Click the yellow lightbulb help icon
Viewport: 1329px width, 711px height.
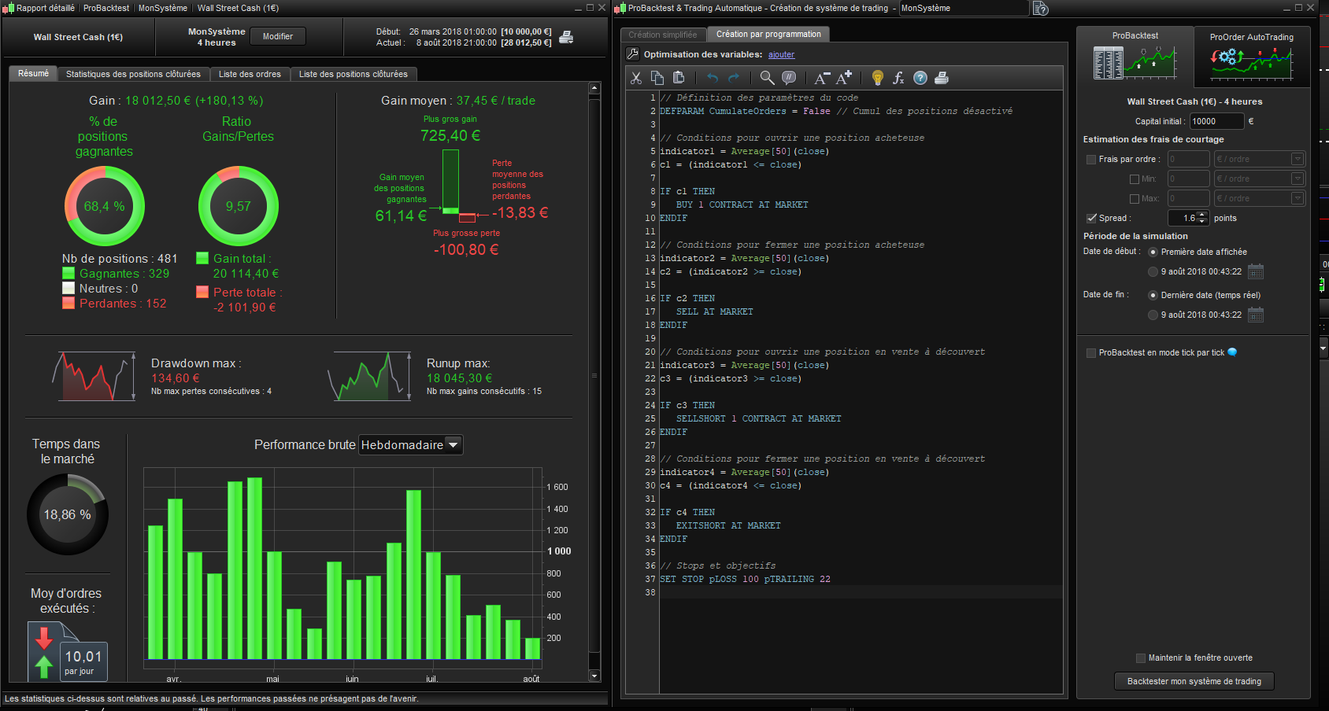pyautogui.click(x=877, y=78)
